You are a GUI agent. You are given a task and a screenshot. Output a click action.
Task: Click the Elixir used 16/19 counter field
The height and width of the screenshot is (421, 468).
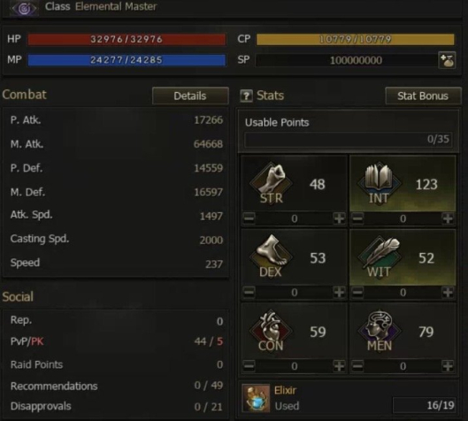point(424,405)
